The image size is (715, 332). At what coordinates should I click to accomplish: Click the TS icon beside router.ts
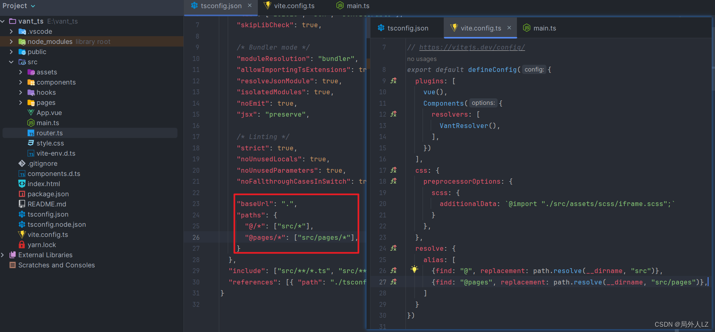[31, 133]
